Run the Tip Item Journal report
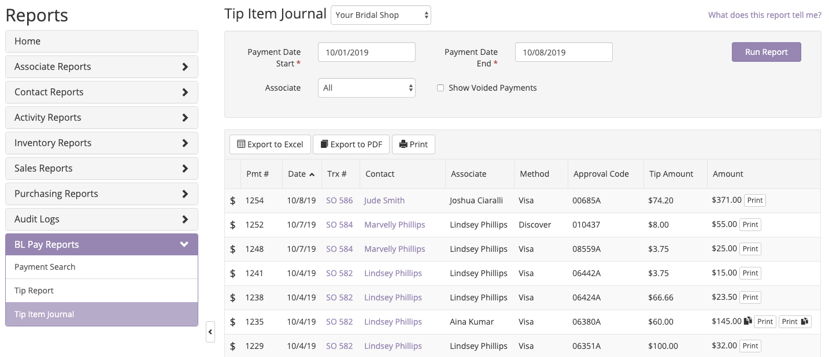The width and height of the screenshot is (829, 357). click(x=766, y=52)
